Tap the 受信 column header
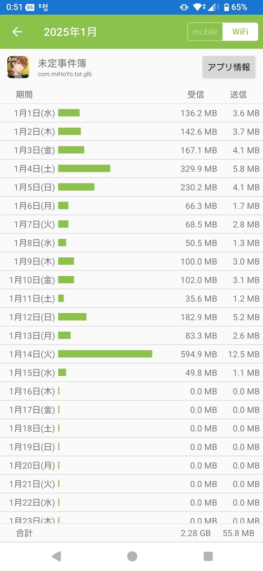 pos(196,95)
